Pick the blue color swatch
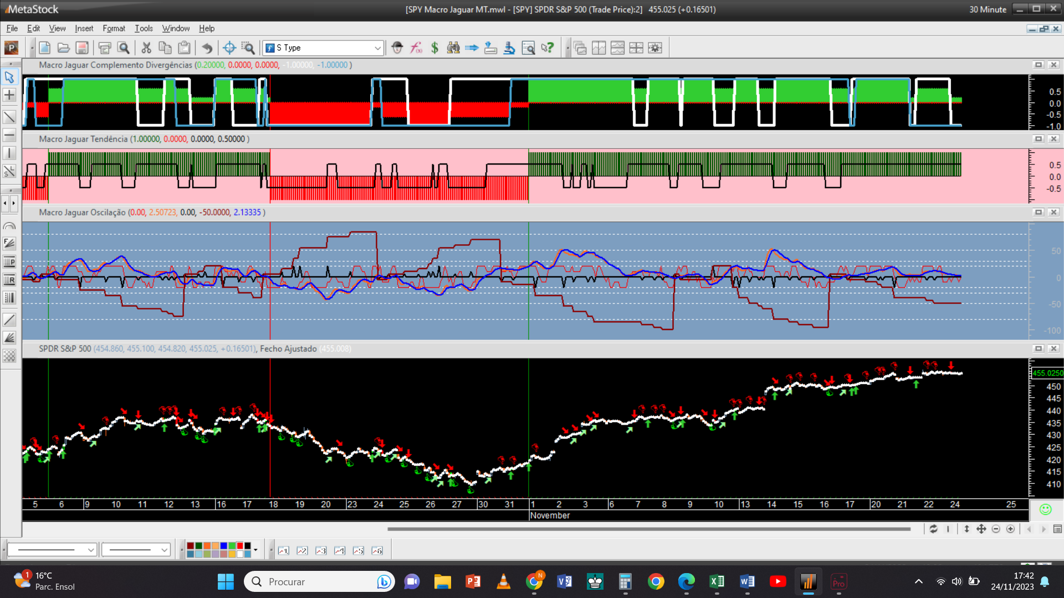The height and width of the screenshot is (598, 1064). point(223,546)
